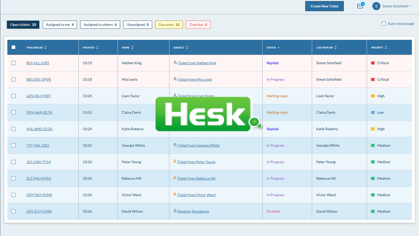View the Overdue tickets tab
This screenshot has height=236, width=419.
point(198,25)
